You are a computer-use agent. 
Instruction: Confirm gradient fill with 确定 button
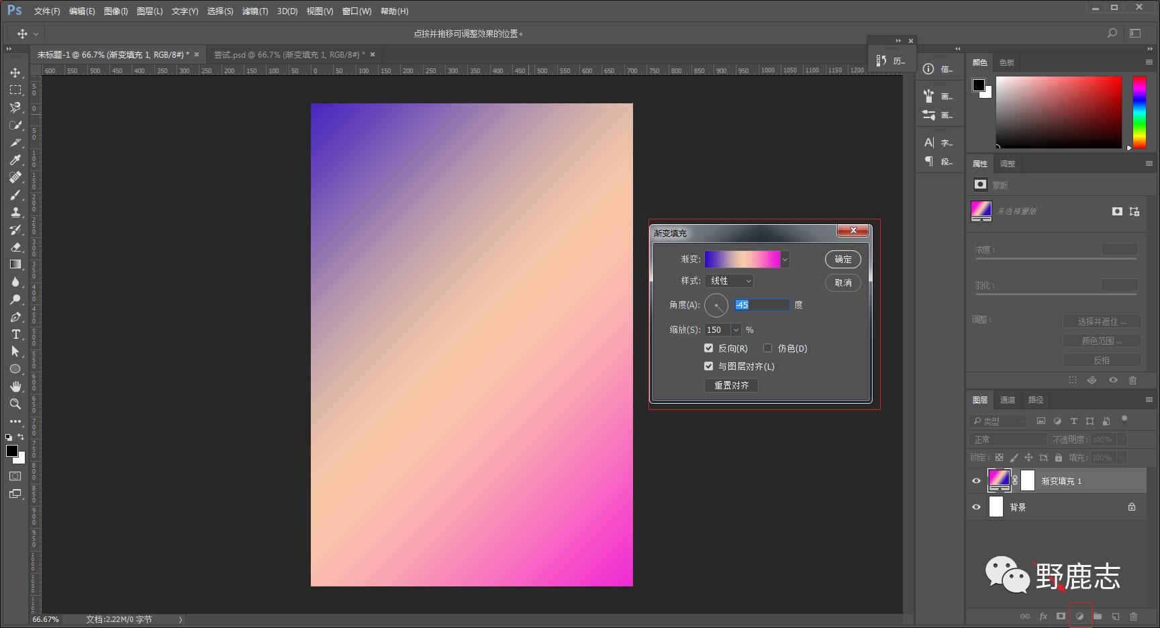(x=842, y=260)
